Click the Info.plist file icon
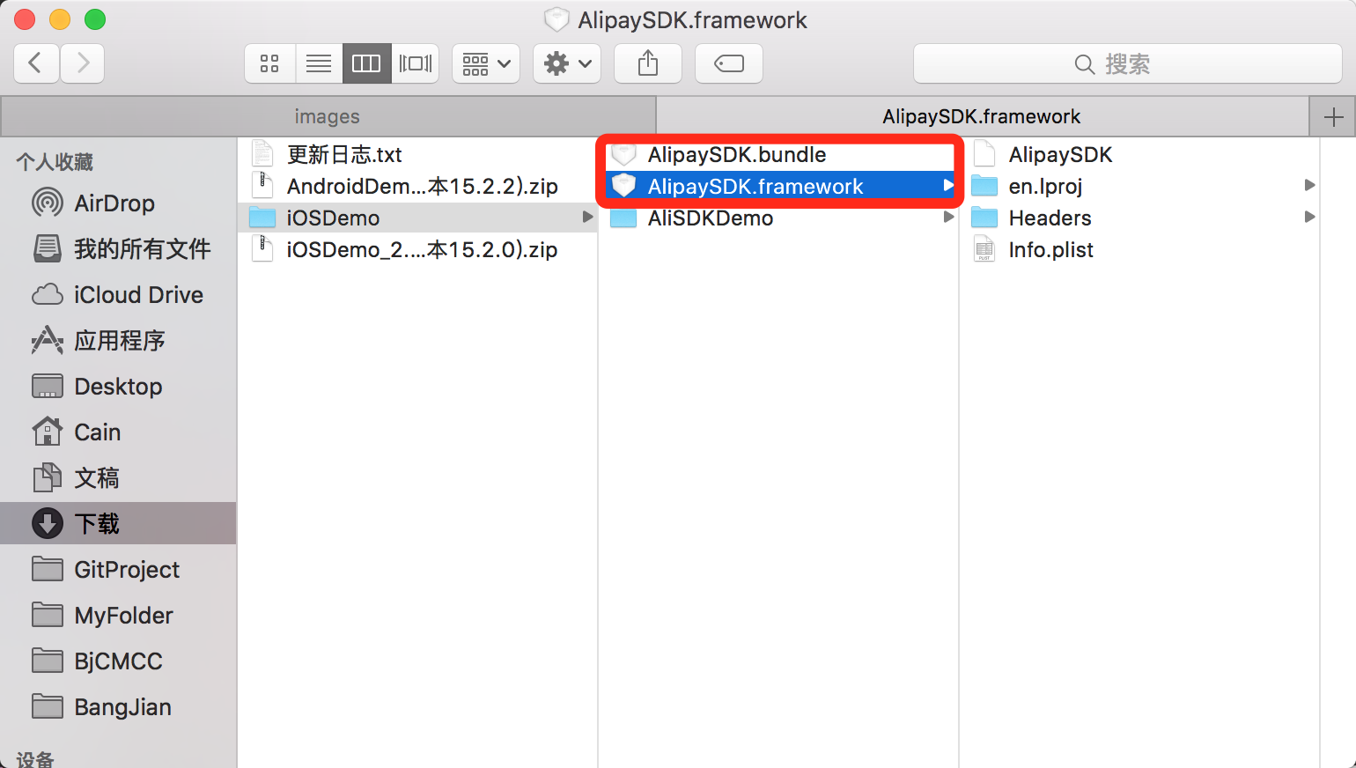Viewport: 1356px width, 768px height. click(x=984, y=249)
